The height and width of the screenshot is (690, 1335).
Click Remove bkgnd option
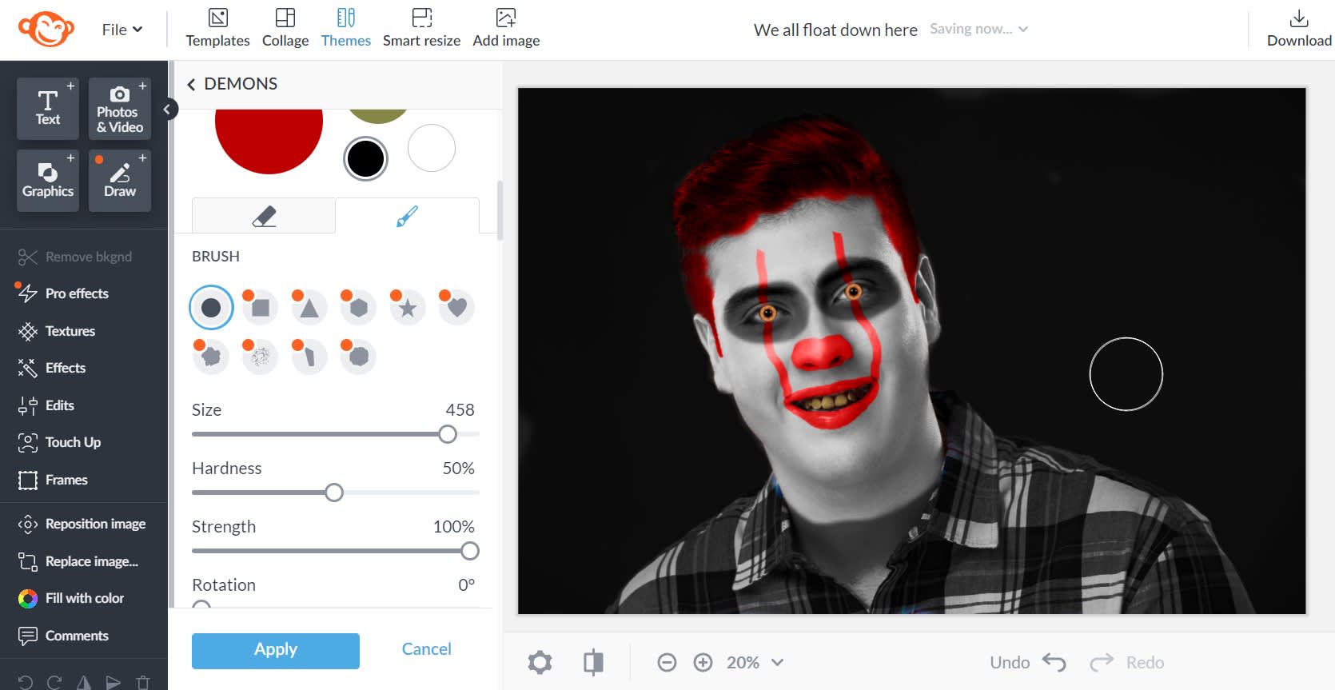(75, 257)
